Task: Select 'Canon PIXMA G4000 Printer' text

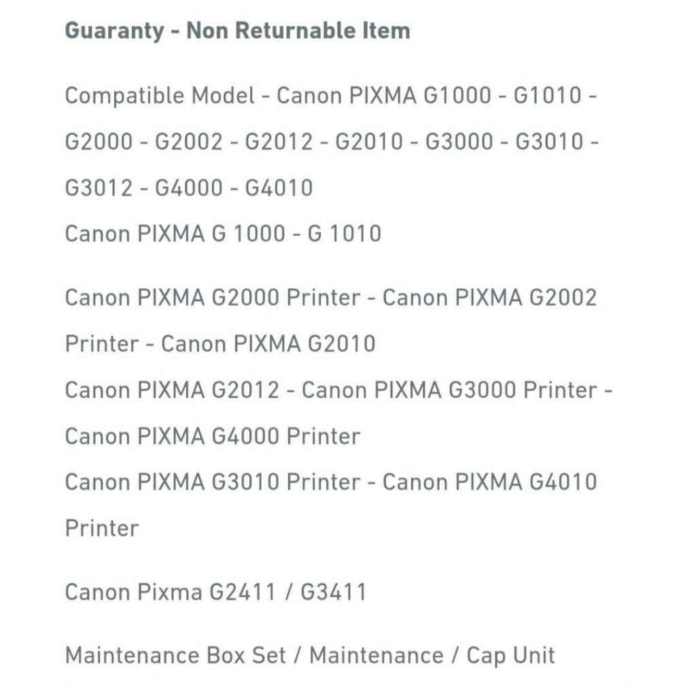Action: pyautogui.click(x=213, y=436)
